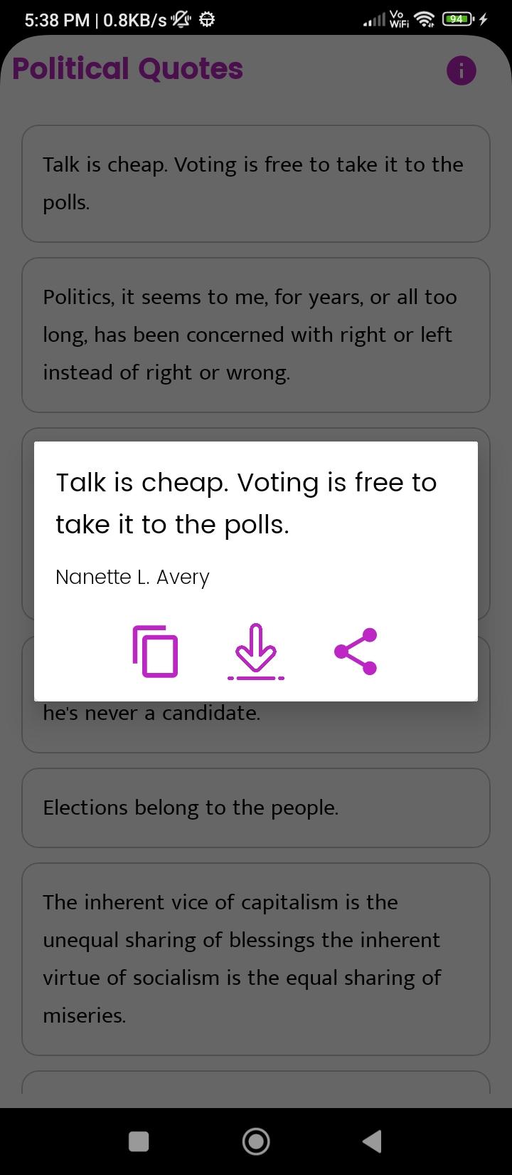This screenshot has height=1175, width=512.
Task: Copy the quote to clipboard
Action: (x=155, y=651)
